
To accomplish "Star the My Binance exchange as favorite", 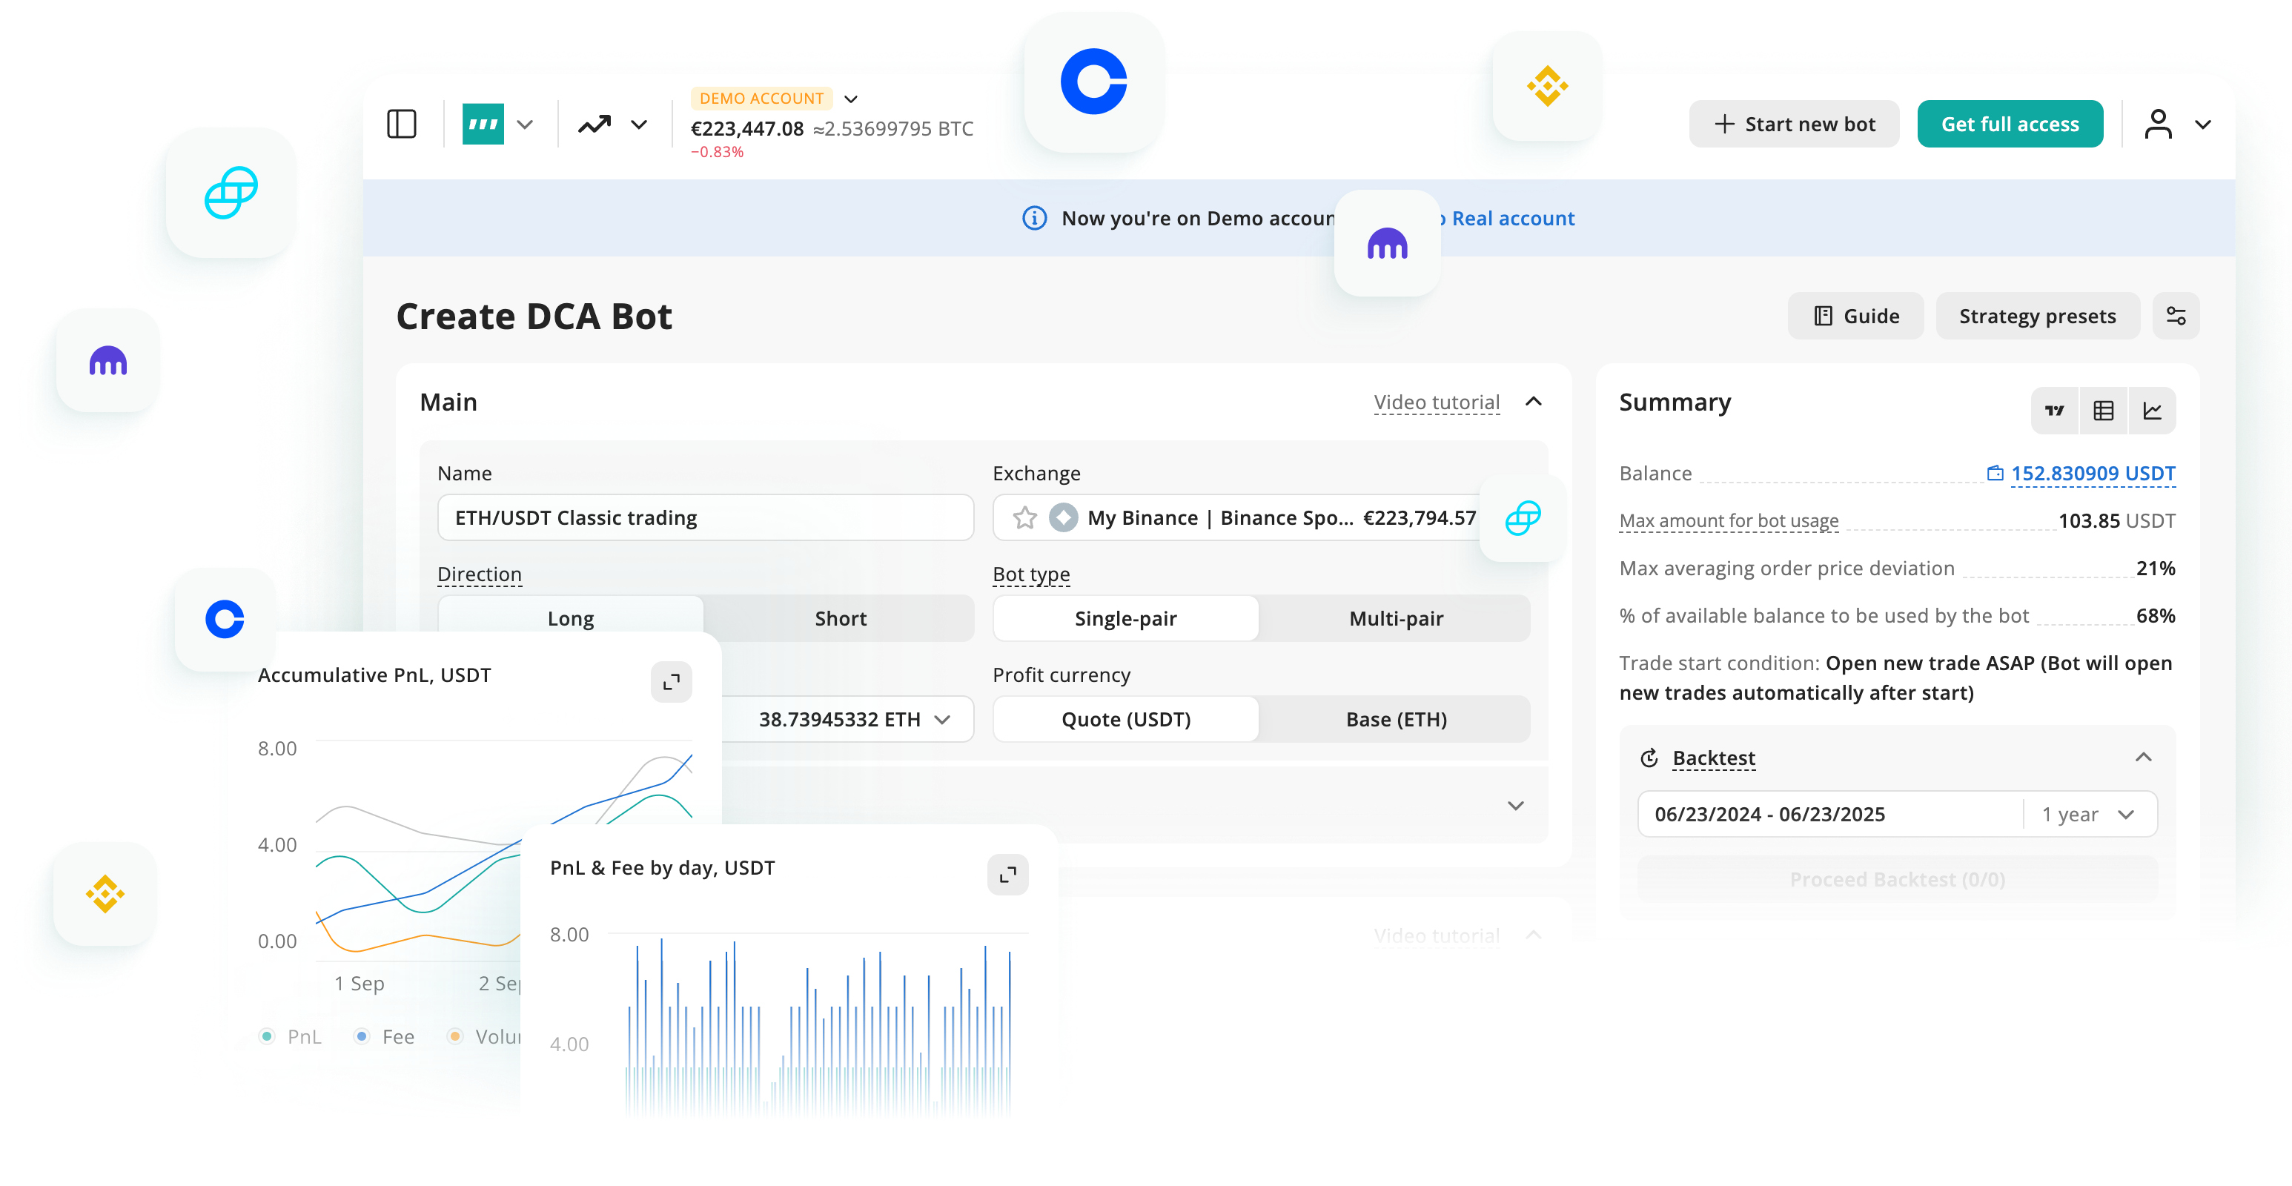I will [x=1025, y=517].
